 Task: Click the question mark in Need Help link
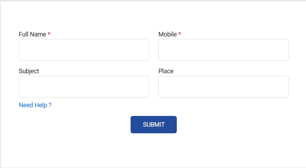pos(50,105)
